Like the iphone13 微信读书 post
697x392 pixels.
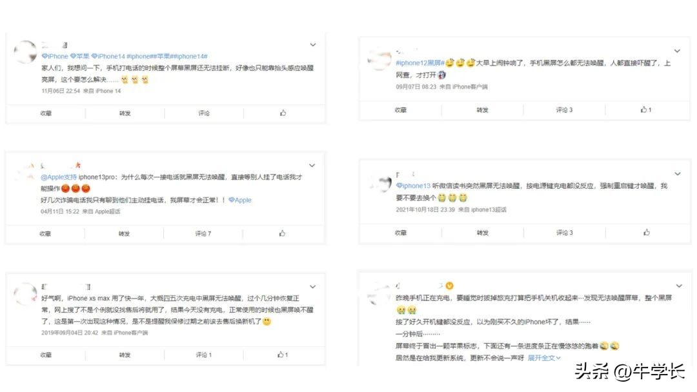coord(646,232)
